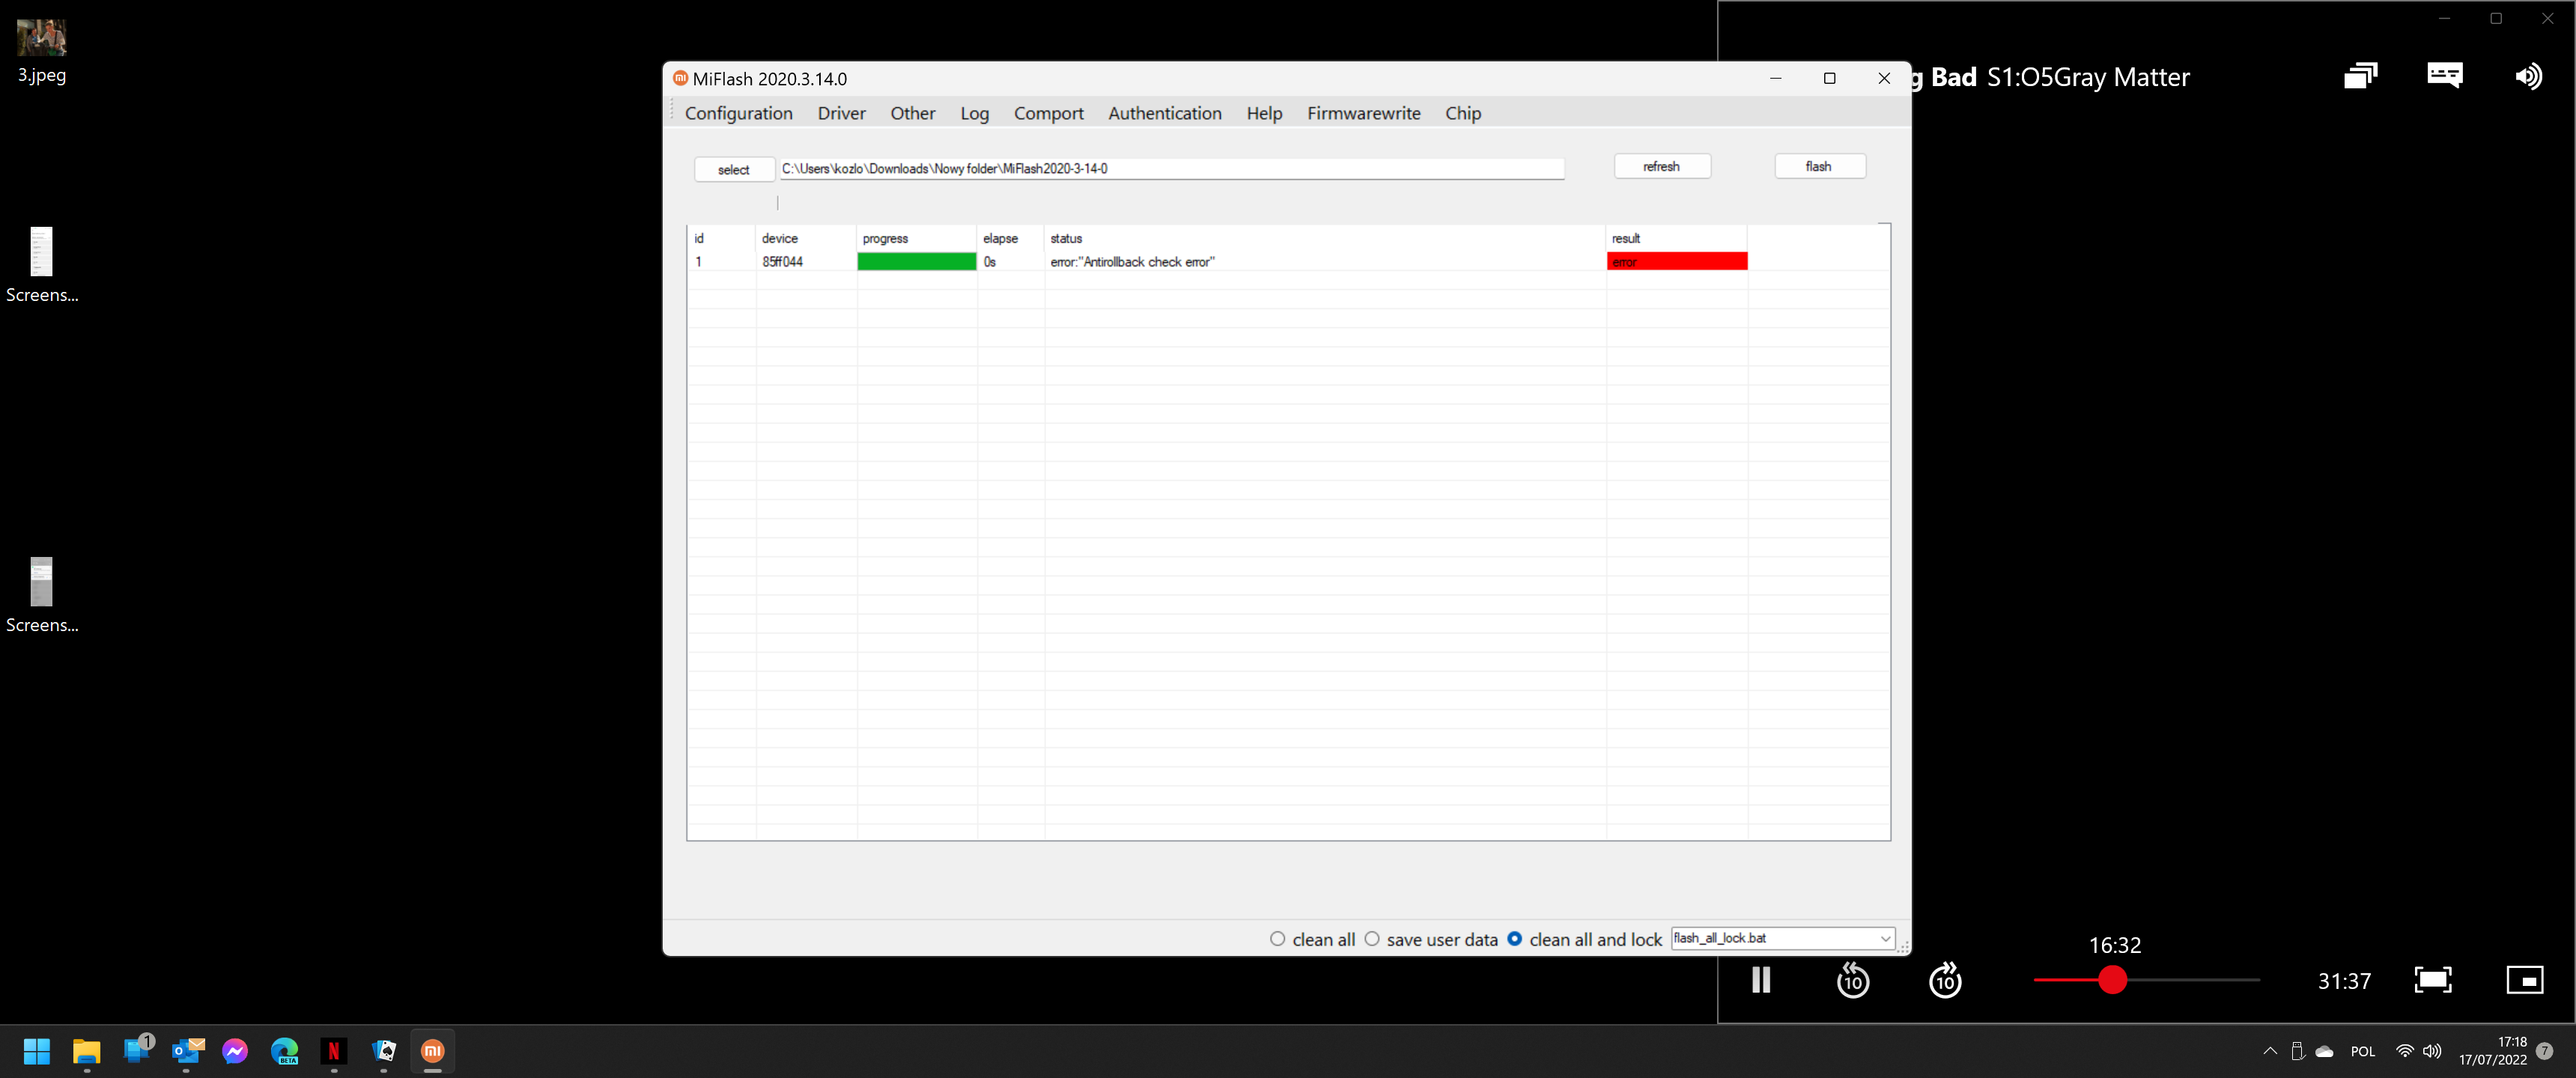Show hidden system tray icons

pos(2270,1051)
